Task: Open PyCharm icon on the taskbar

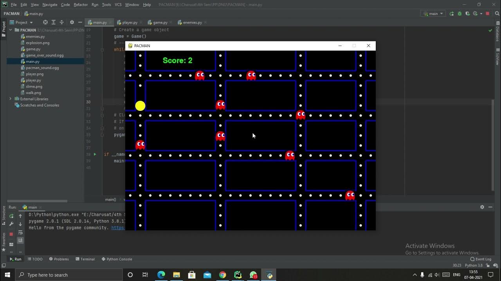Action: coord(238,275)
